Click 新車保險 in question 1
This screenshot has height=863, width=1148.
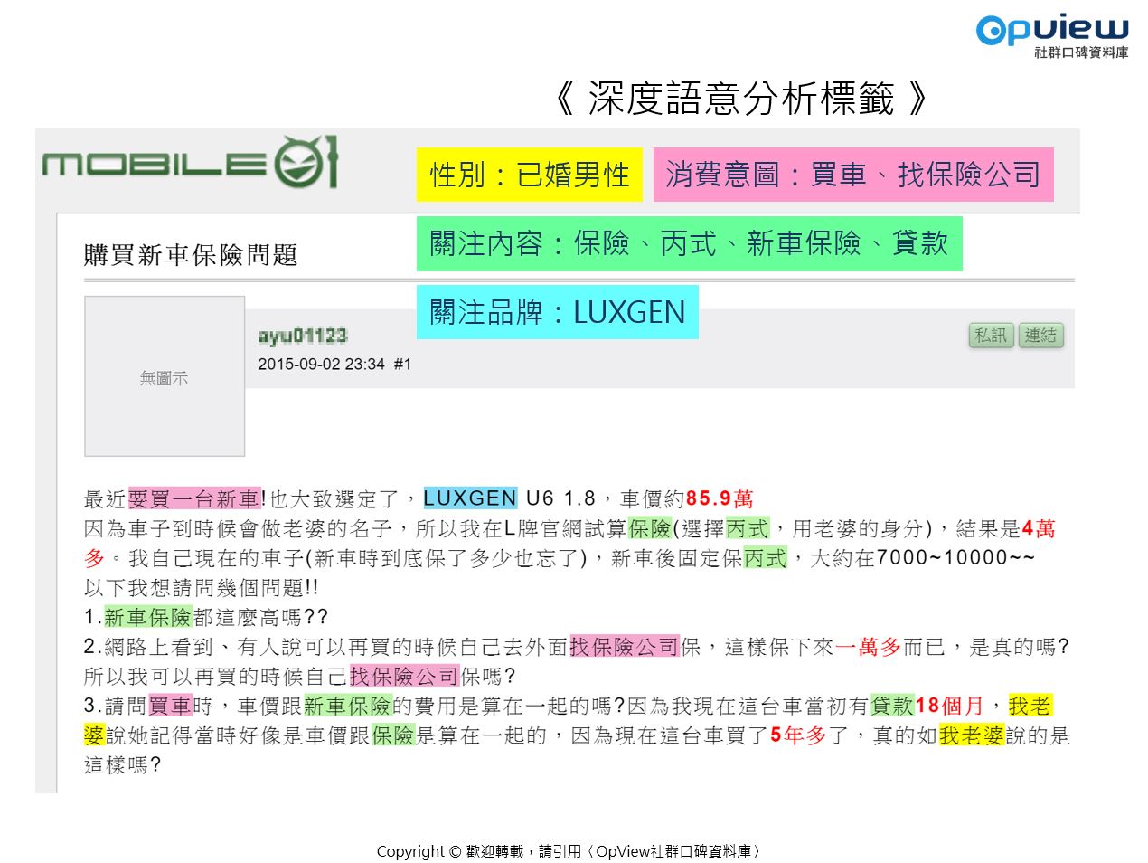(148, 617)
